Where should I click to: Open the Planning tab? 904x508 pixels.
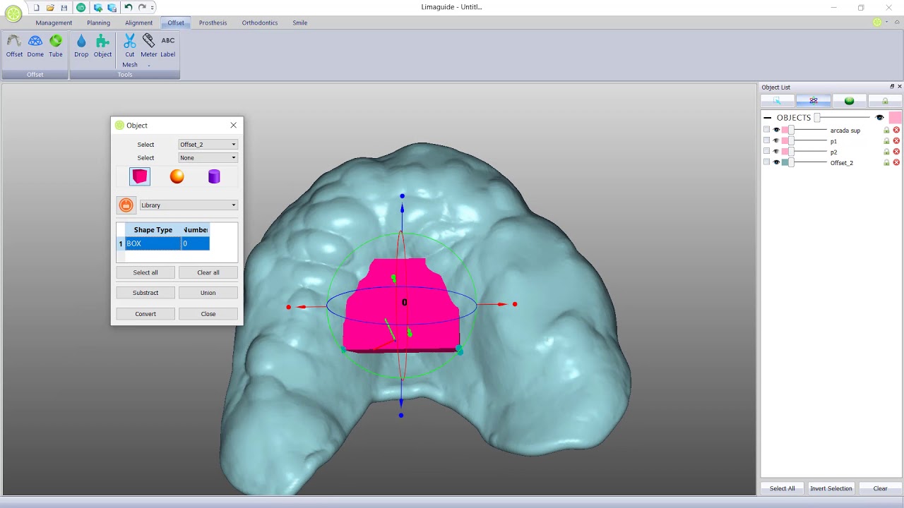(x=98, y=23)
